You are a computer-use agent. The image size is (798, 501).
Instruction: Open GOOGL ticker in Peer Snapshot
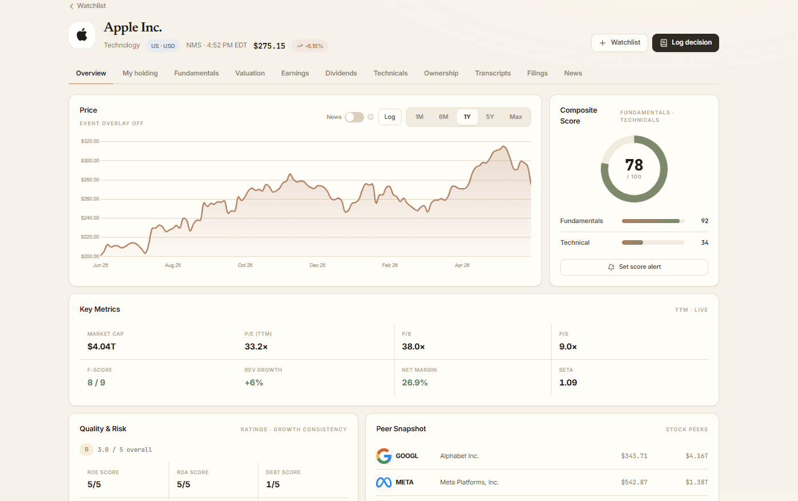[407, 456]
